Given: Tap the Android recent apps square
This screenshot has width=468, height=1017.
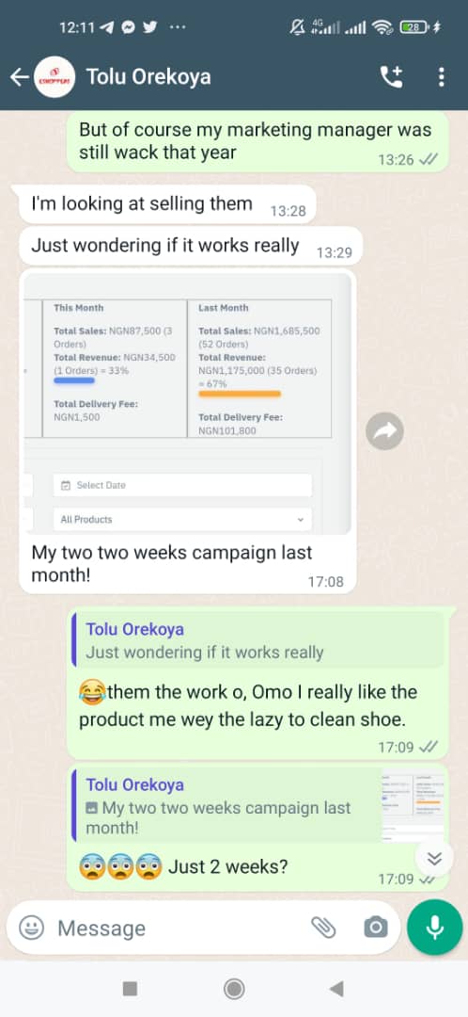Looking at the screenshot, I should coord(130,989).
